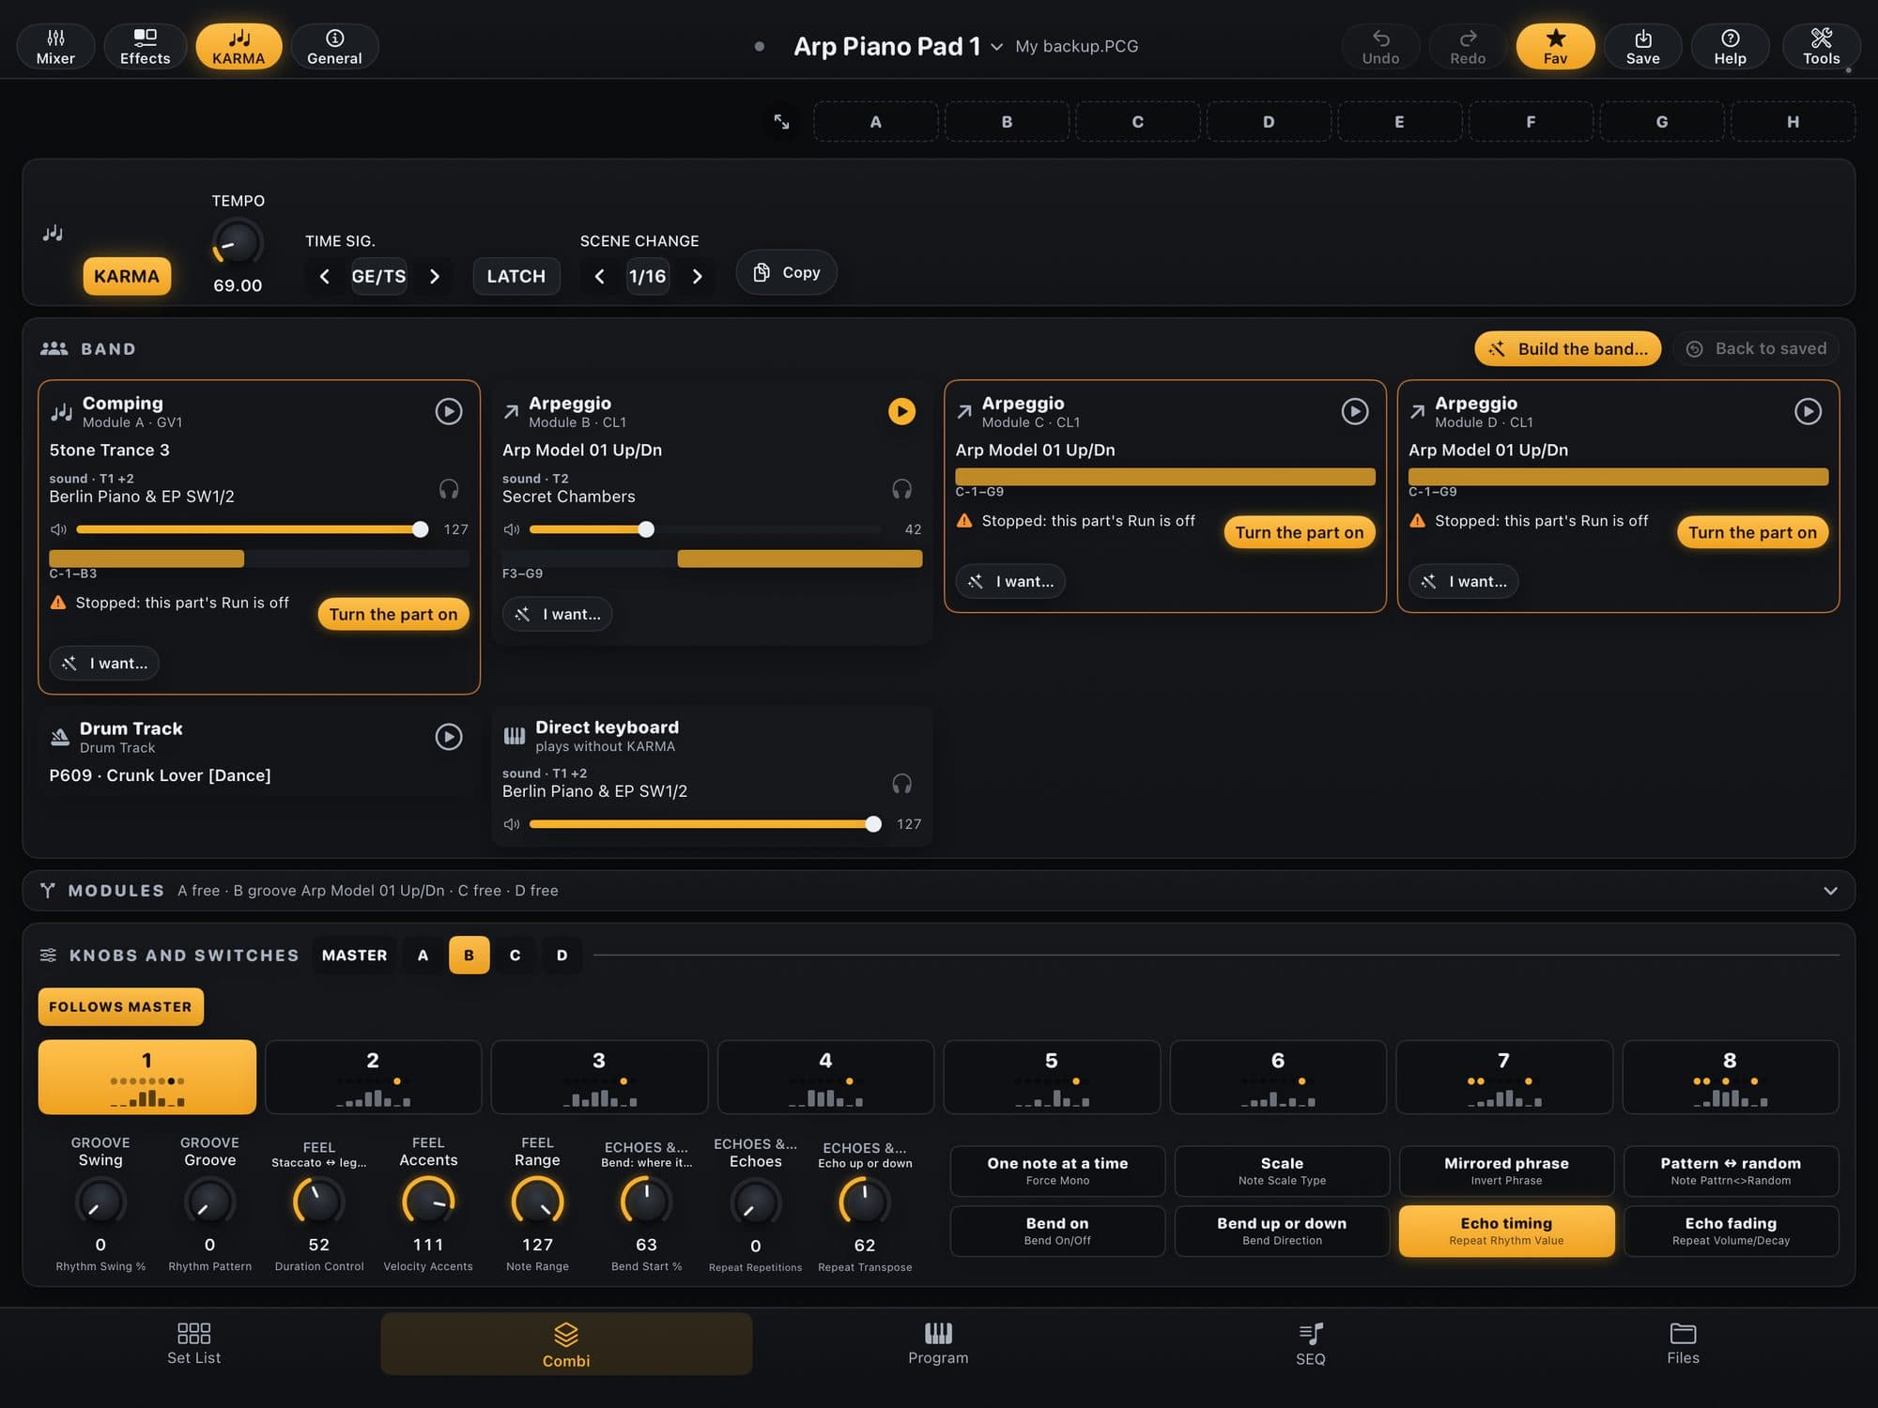This screenshot has height=1408, width=1878.
Task: Open the Set List tab
Action: pyautogui.click(x=193, y=1344)
